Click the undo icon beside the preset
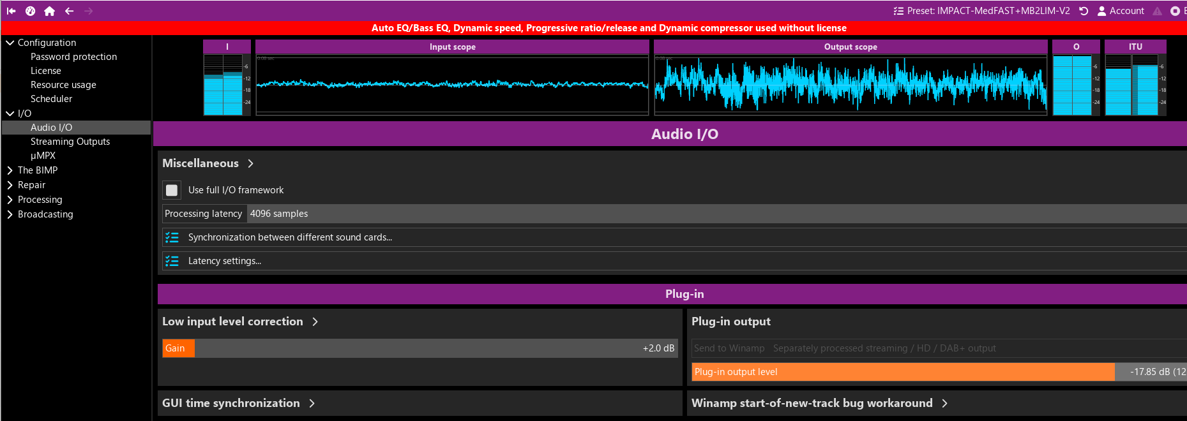Image resolution: width=1187 pixels, height=421 pixels. pyautogui.click(x=1084, y=11)
